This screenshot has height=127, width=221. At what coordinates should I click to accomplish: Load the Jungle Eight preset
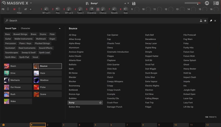coord(189,90)
